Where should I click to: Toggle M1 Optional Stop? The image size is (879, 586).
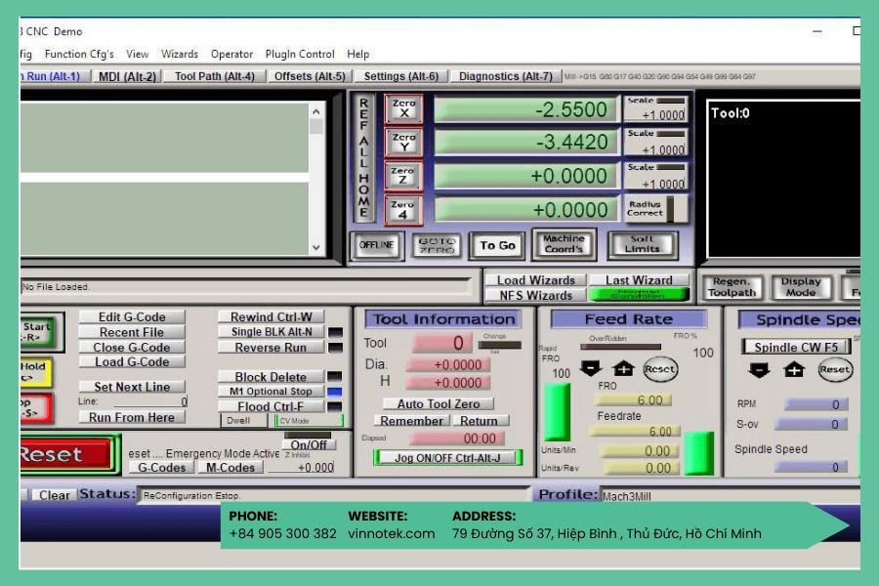pos(272,392)
